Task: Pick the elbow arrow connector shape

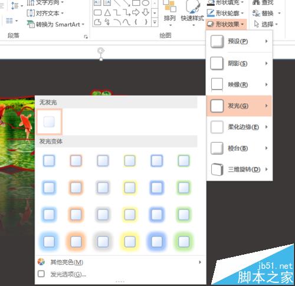Action: 127,13
